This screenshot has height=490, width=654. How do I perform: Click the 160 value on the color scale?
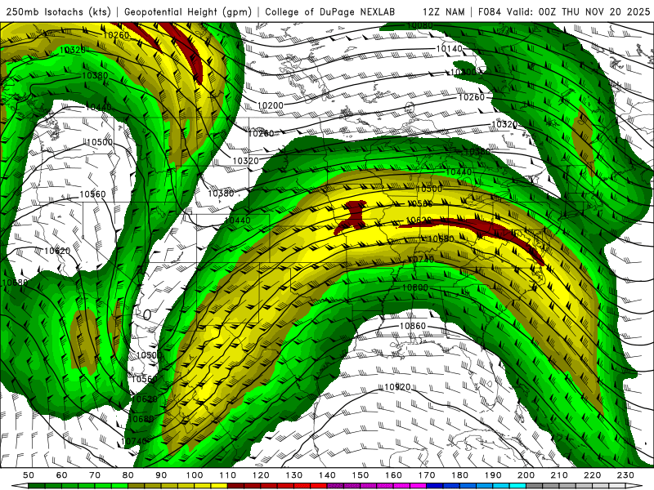coord(393,475)
